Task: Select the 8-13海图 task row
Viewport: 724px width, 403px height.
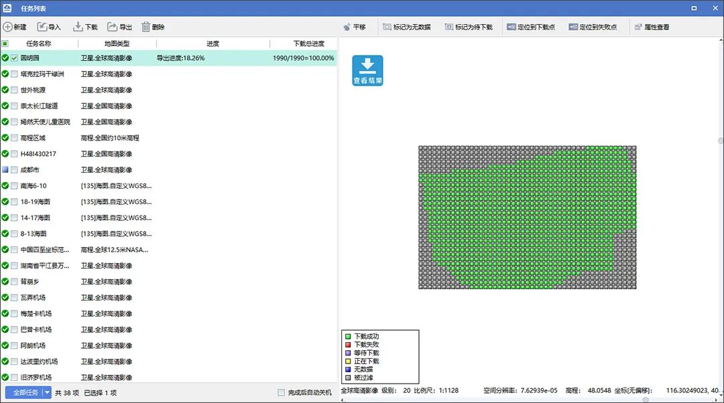Action: coord(168,234)
